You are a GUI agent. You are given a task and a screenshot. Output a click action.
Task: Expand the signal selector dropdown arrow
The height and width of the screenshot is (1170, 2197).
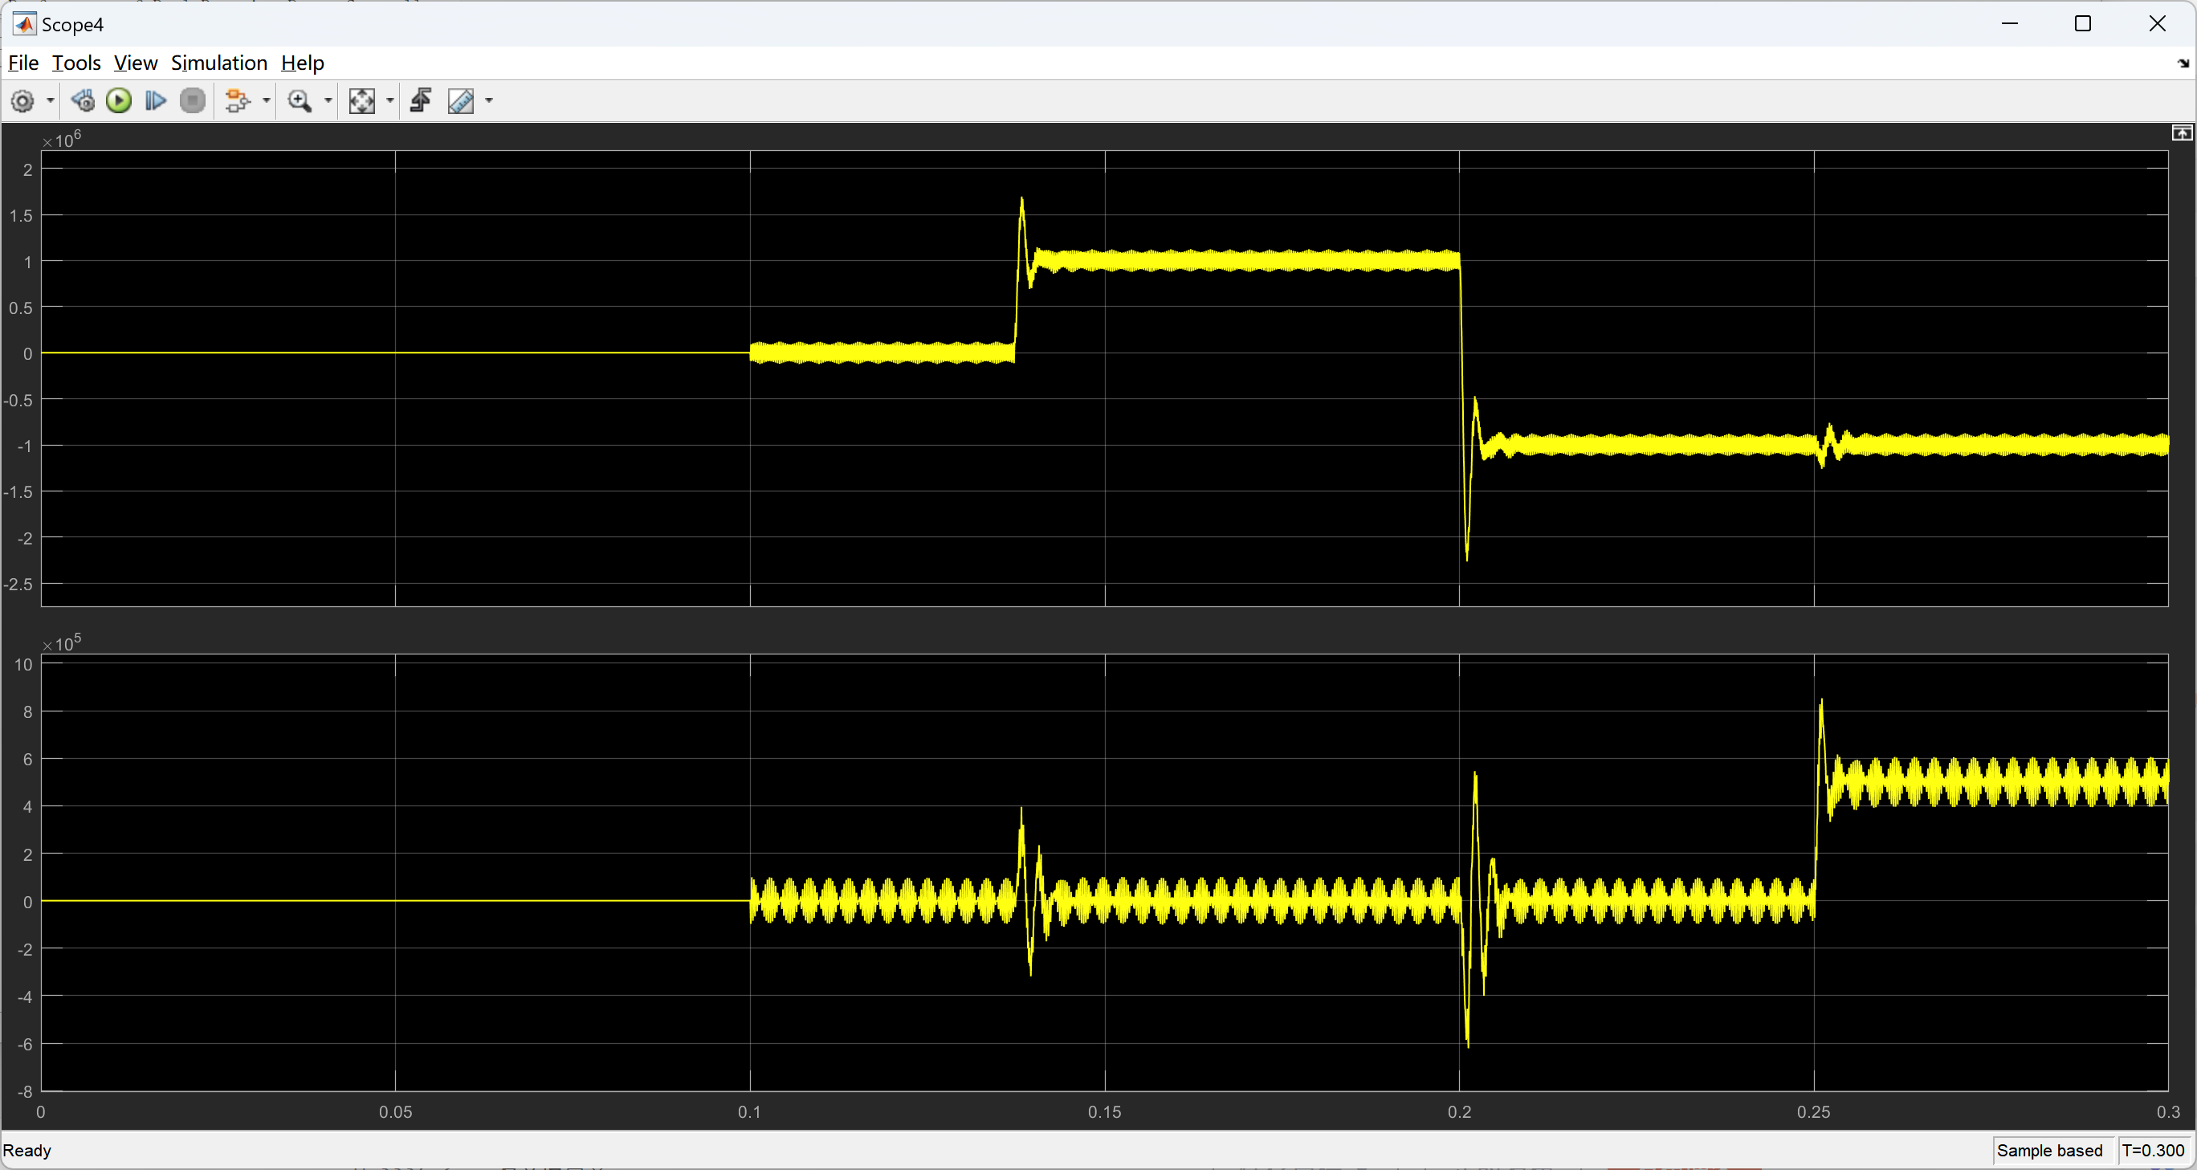267,101
